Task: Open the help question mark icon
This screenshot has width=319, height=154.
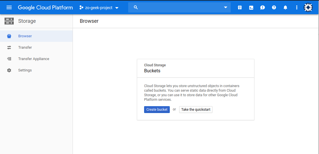Action: [274, 7]
